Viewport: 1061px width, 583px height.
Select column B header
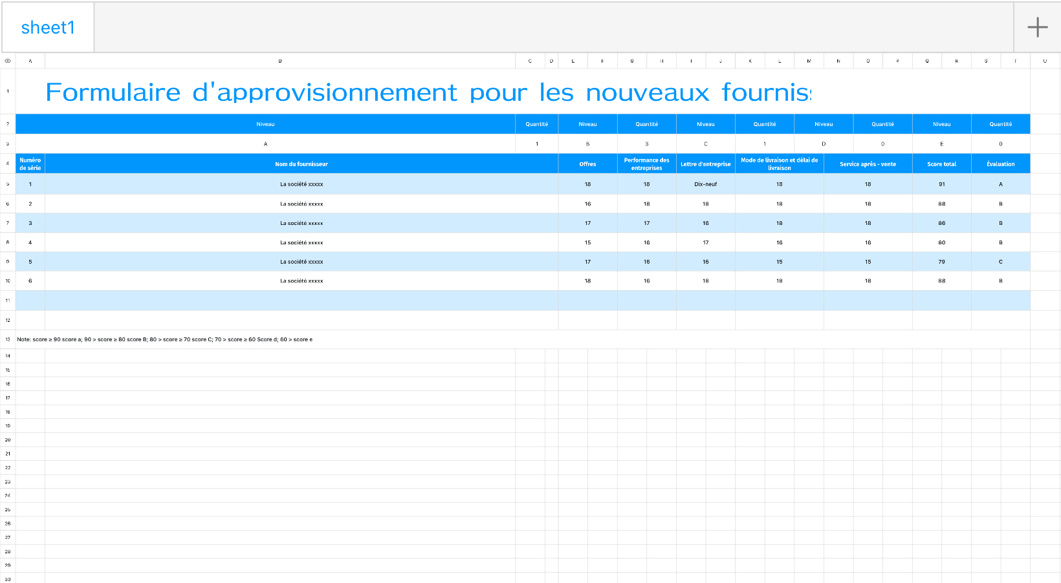280,61
